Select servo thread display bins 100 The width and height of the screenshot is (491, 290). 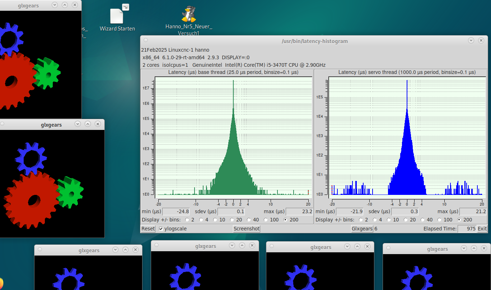coord(440,220)
